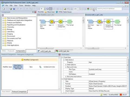Click the comparison arrows icon beside Bars
This screenshot has width=130, height=97.
tap(40, 67)
